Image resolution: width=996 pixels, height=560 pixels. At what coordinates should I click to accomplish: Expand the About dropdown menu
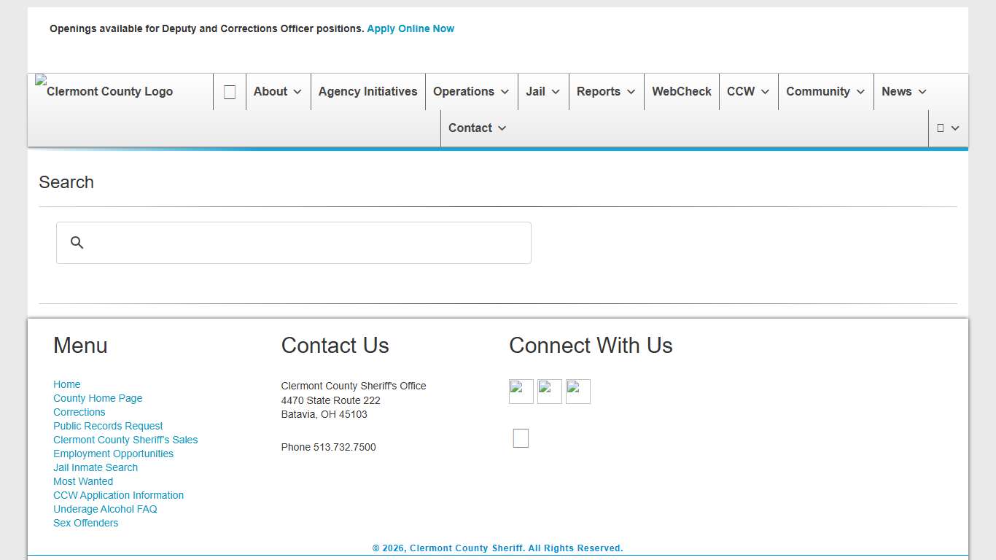tap(277, 92)
